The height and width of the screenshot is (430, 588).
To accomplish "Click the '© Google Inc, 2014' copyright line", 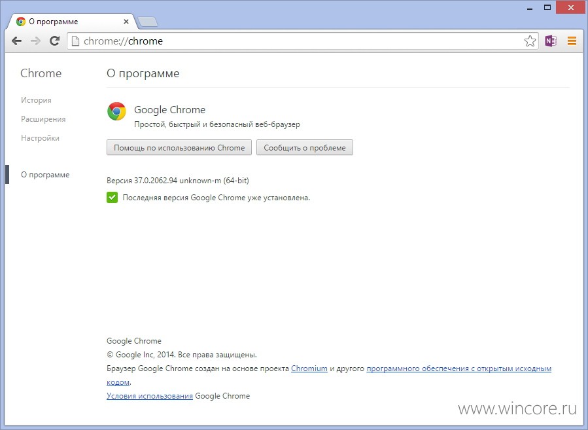I will pyautogui.click(x=181, y=355).
